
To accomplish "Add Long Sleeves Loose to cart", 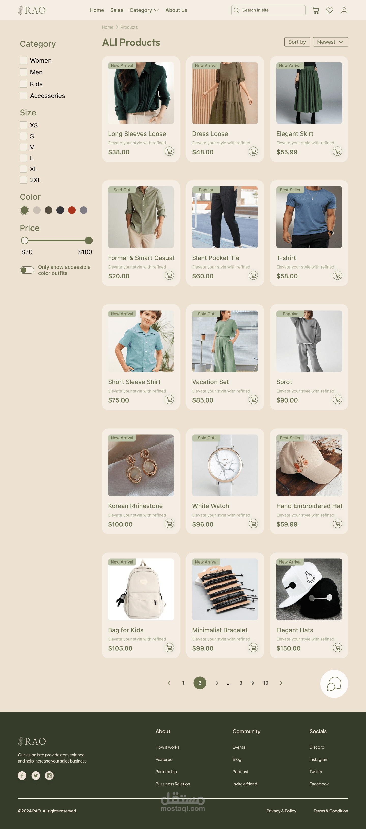I will click(169, 151).
